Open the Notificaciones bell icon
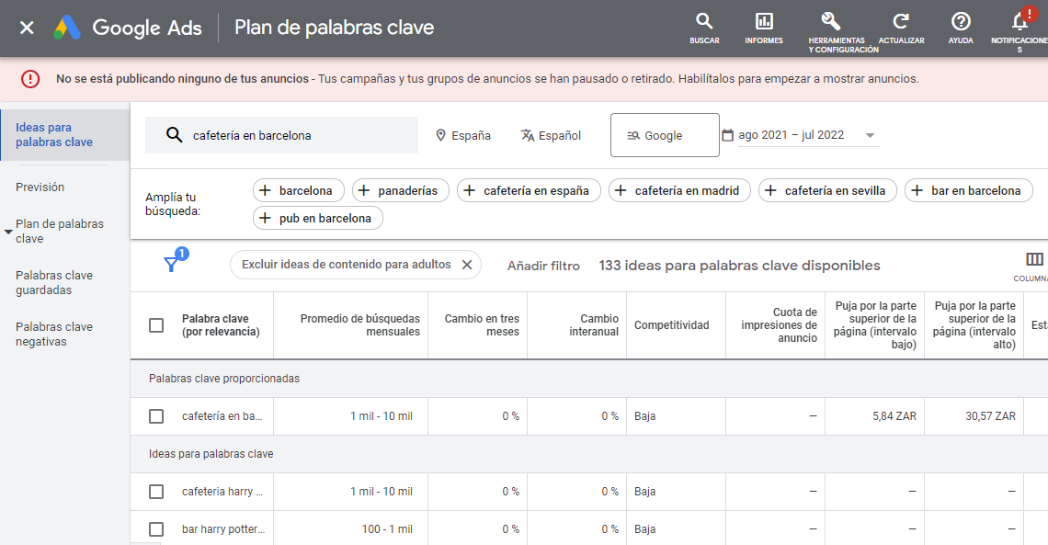 1020,22
